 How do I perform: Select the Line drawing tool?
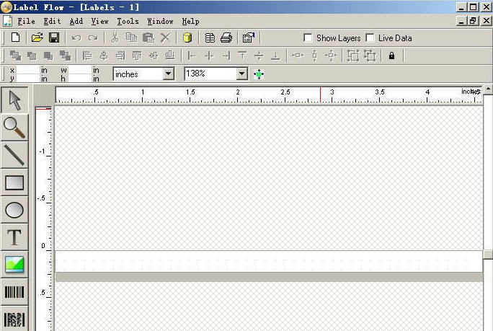click(x=14, y=154)
